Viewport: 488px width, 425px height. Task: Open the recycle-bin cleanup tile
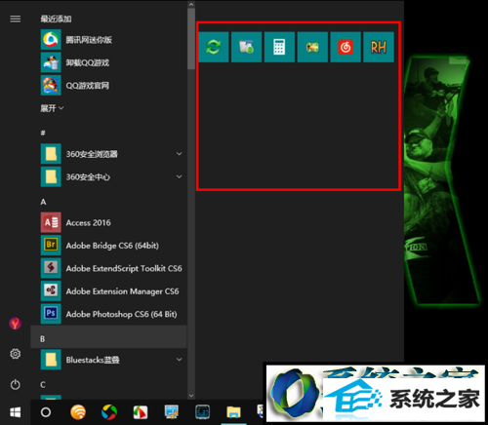pos(246,47)
